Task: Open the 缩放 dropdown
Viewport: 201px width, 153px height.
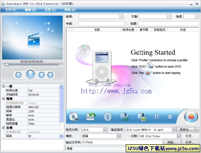Action: point(119,136)
